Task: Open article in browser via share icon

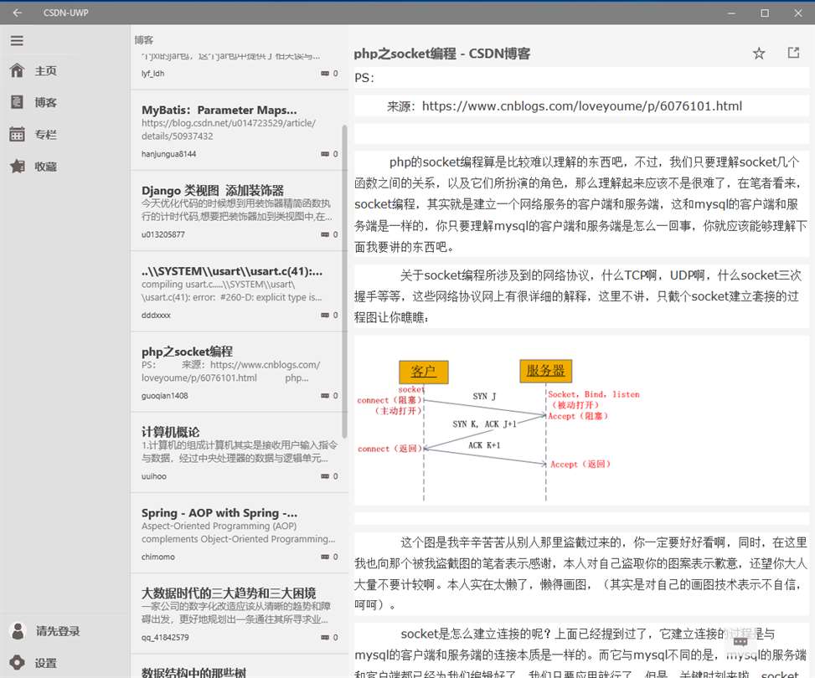Action: pos(793,53)
